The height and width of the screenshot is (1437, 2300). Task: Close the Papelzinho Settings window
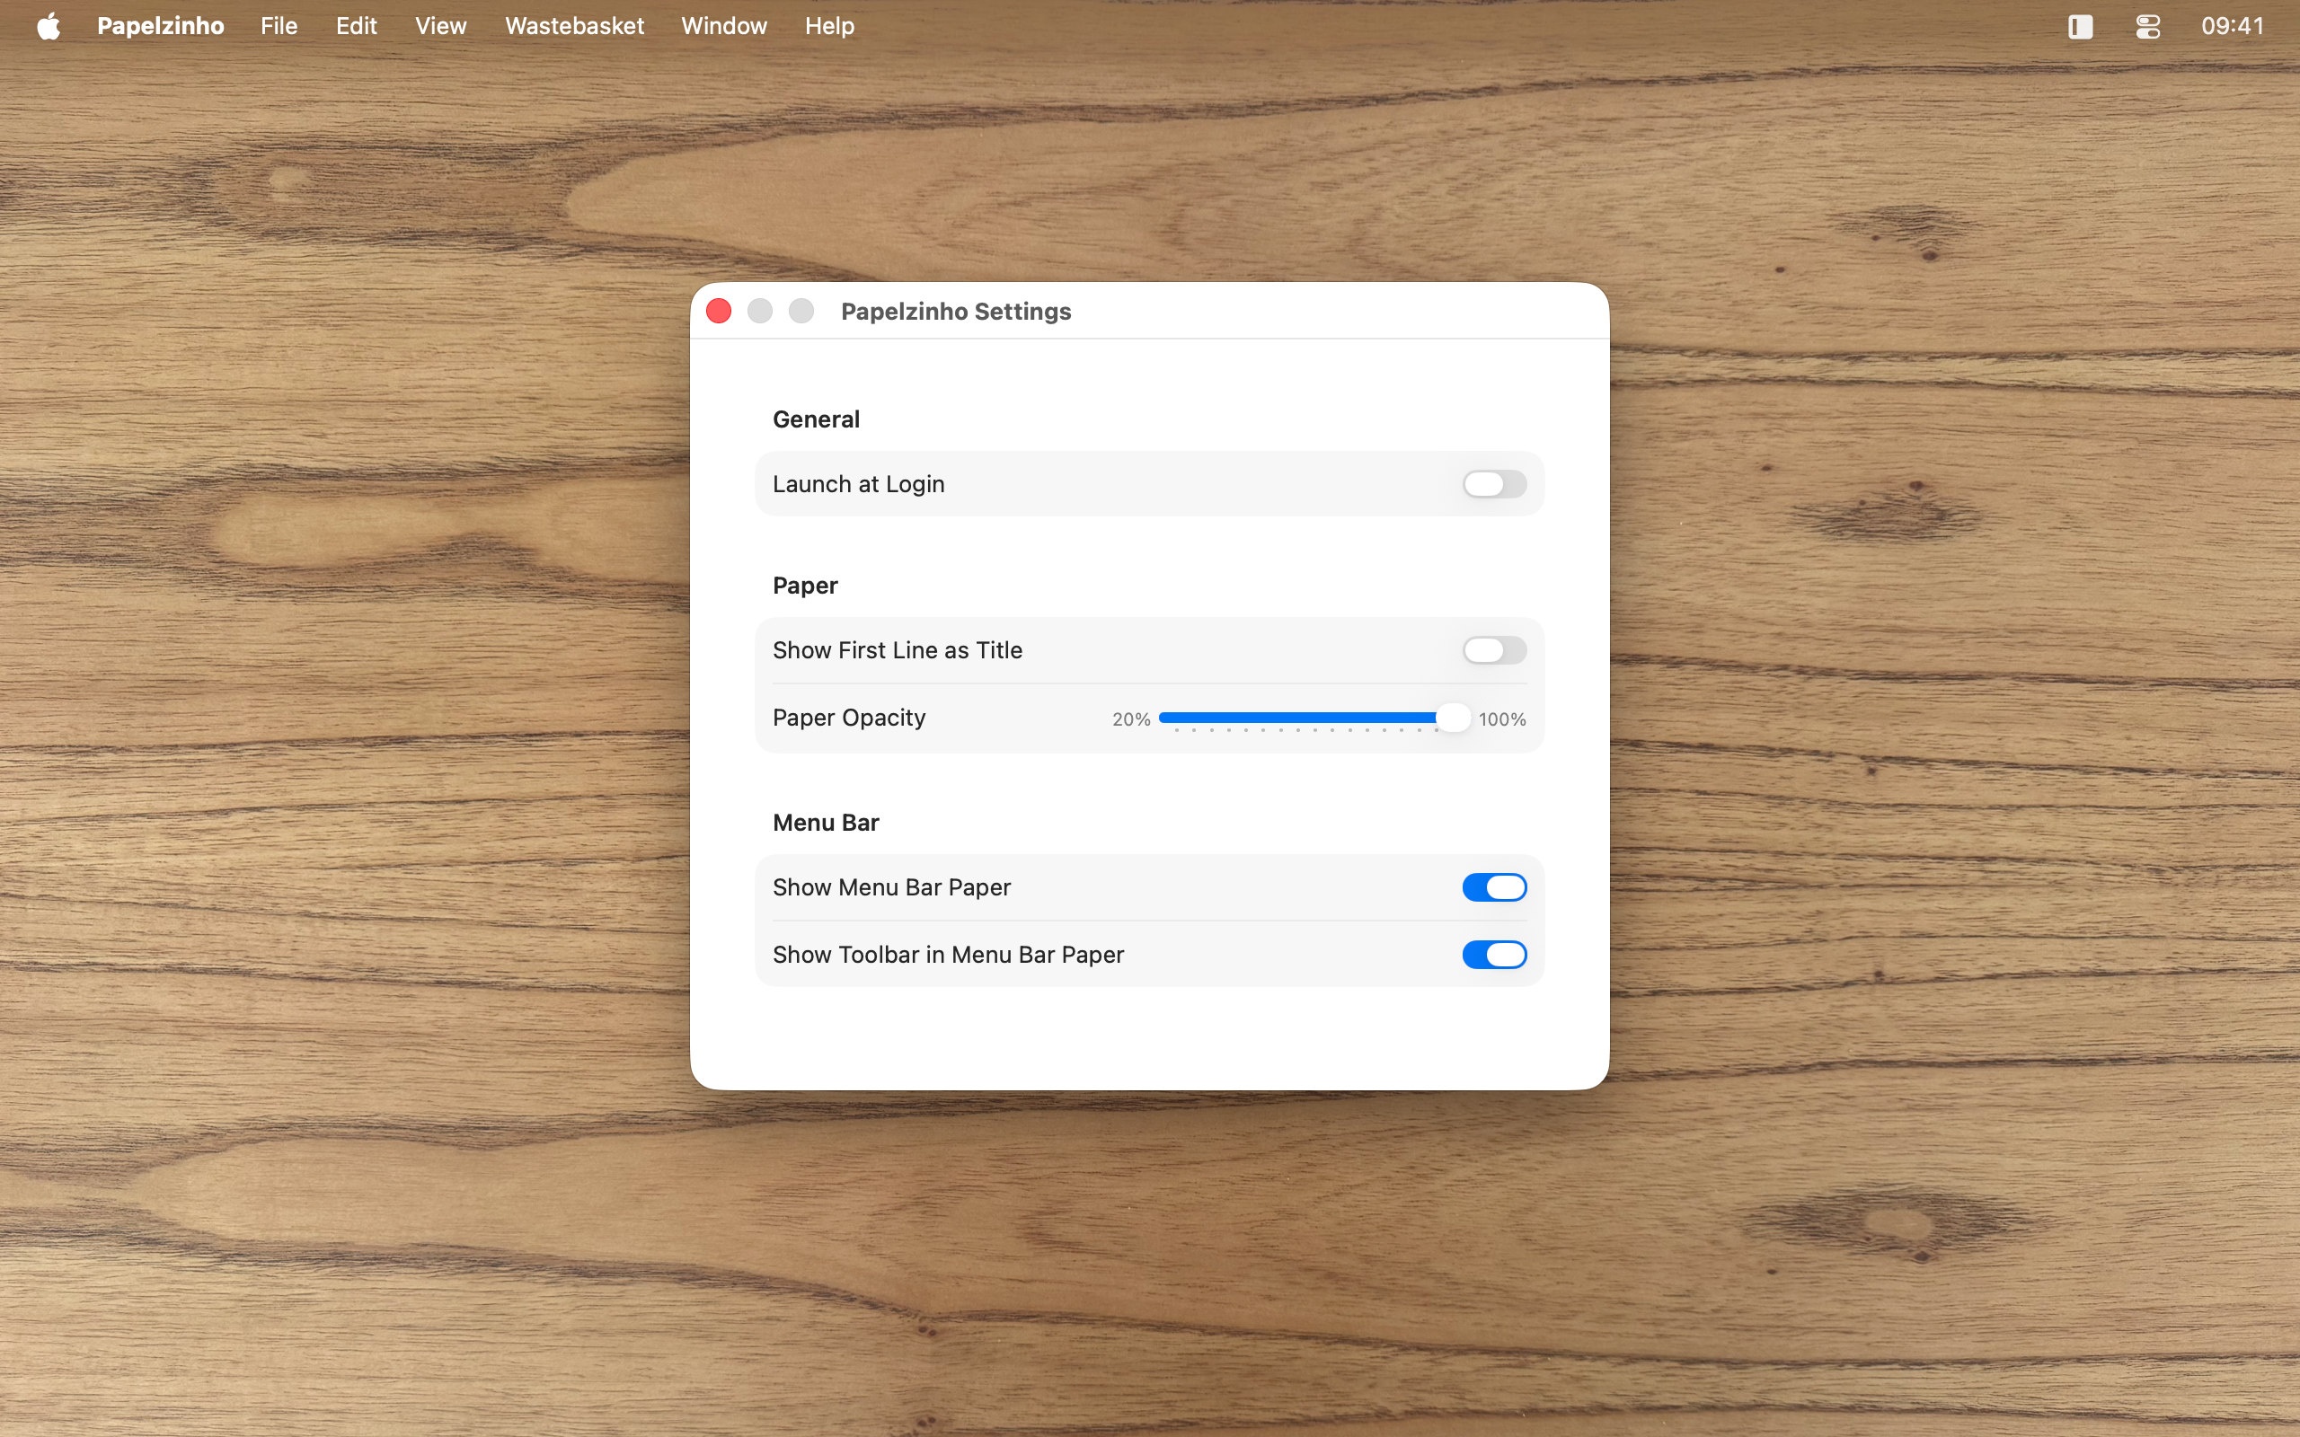[719, 311]
